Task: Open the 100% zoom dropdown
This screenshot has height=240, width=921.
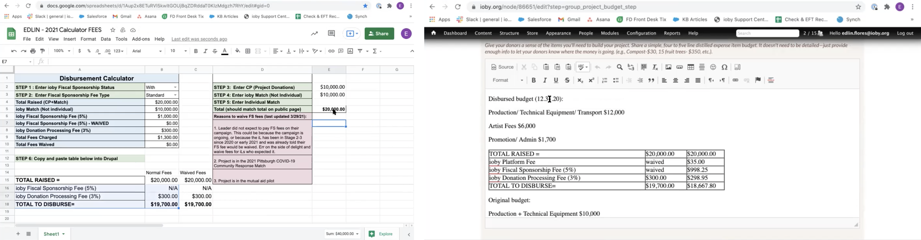Action: 62,51
